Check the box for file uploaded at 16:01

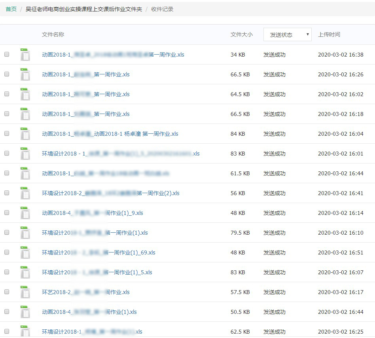[7, 153]
